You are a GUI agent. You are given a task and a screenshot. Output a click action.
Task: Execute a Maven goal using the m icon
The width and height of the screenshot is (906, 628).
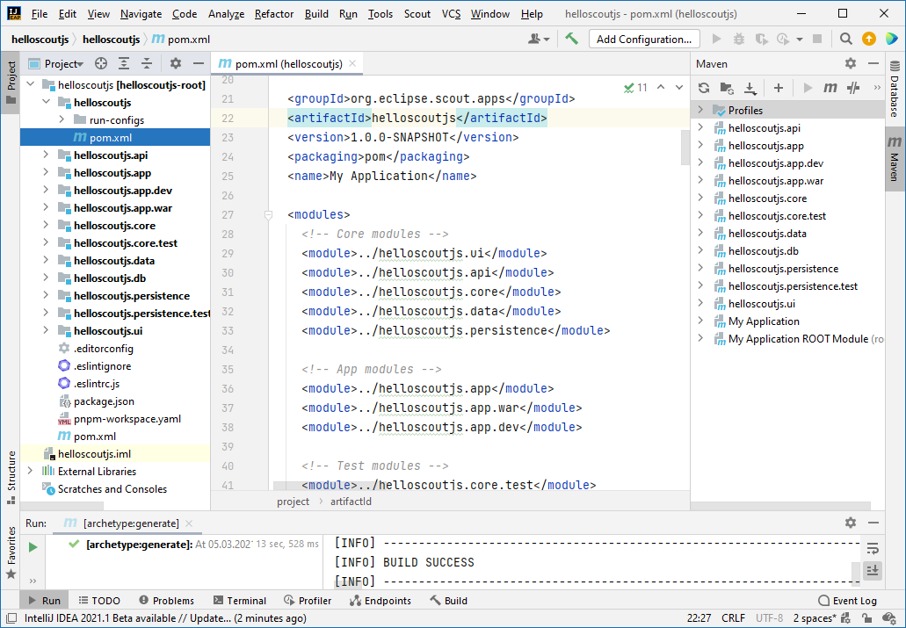click(831, 88)
